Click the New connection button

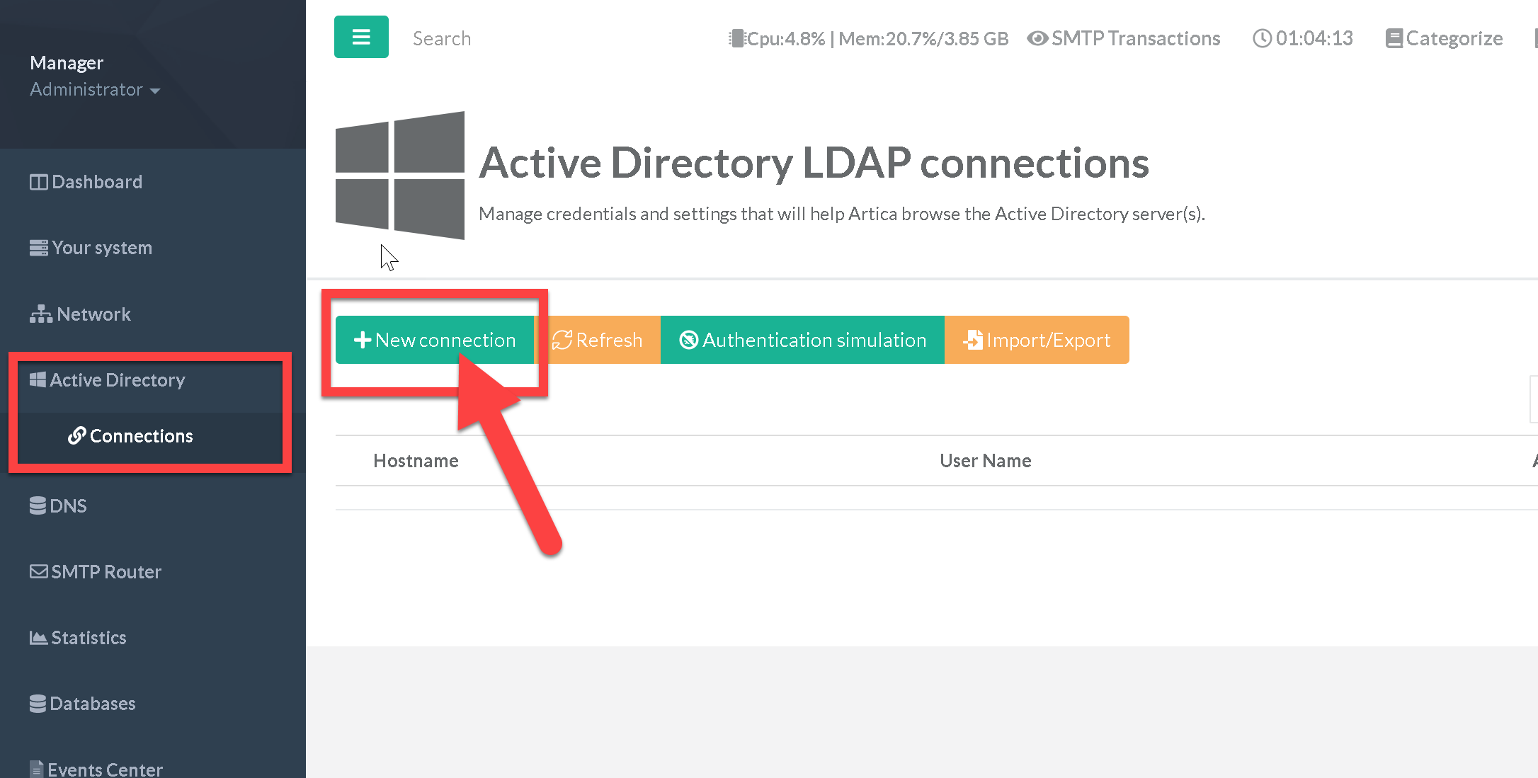(434, 341)
